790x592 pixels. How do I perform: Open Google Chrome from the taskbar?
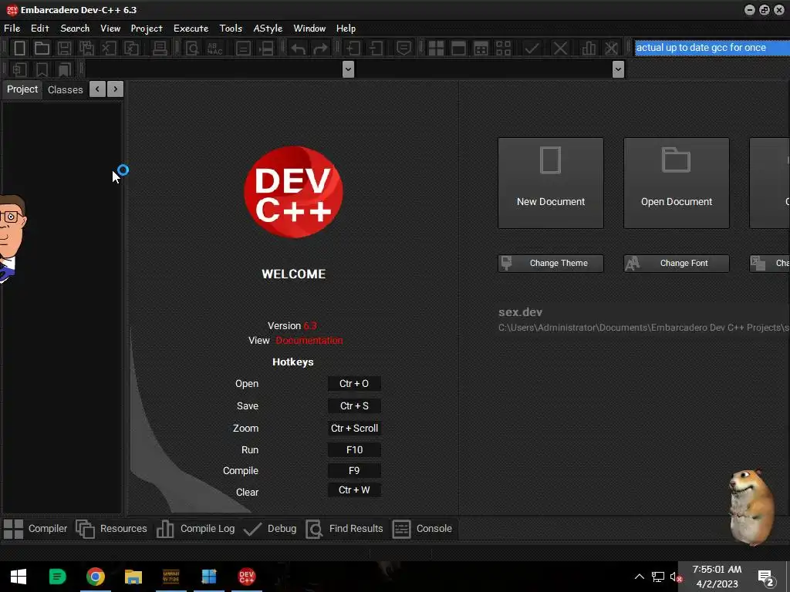click(95, 577)
